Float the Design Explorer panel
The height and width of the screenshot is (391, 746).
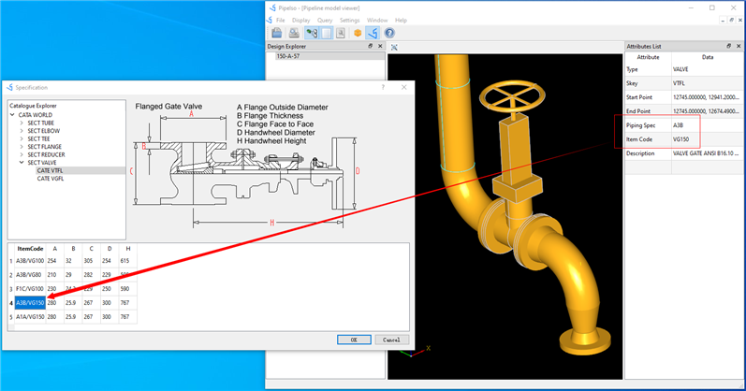tap(370, 46)
